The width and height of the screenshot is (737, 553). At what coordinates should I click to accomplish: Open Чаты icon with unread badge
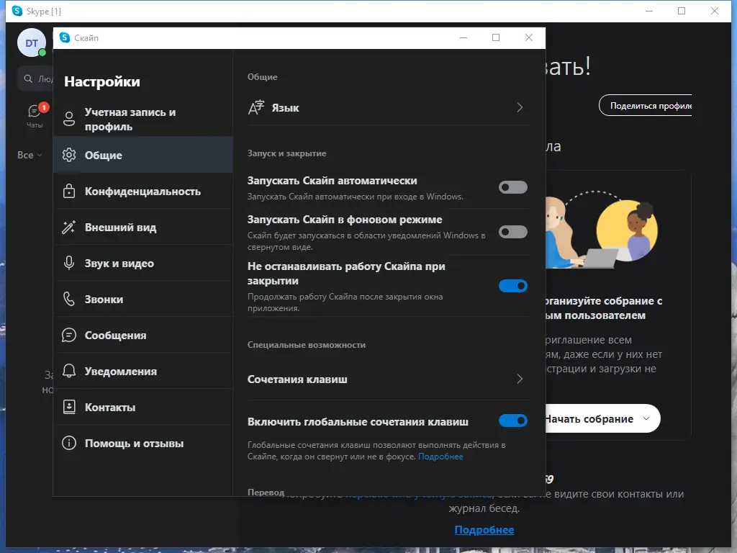coord(35,116)
